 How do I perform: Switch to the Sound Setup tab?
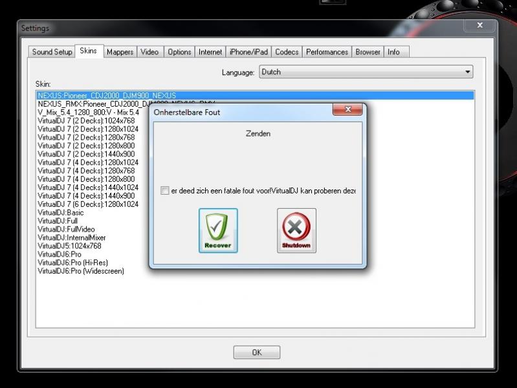pos(52,52)
